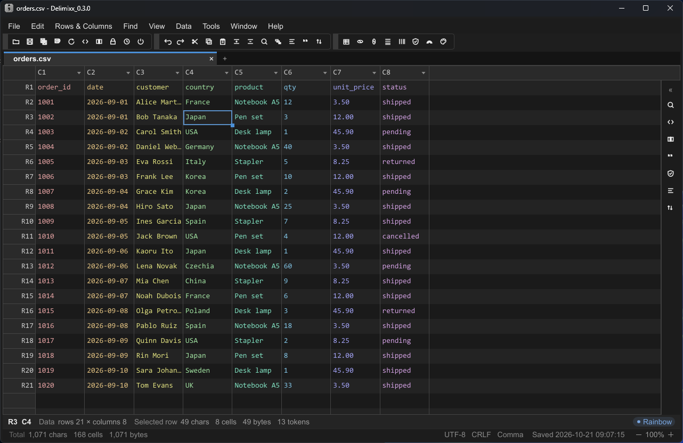Screen dimensions: 683x443
Task: Open the Rows & Columns menu
Action: [84, 26]
